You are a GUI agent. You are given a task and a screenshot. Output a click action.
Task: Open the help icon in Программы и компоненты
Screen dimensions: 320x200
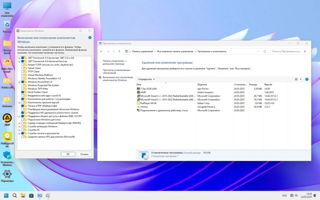coord(307,79)
